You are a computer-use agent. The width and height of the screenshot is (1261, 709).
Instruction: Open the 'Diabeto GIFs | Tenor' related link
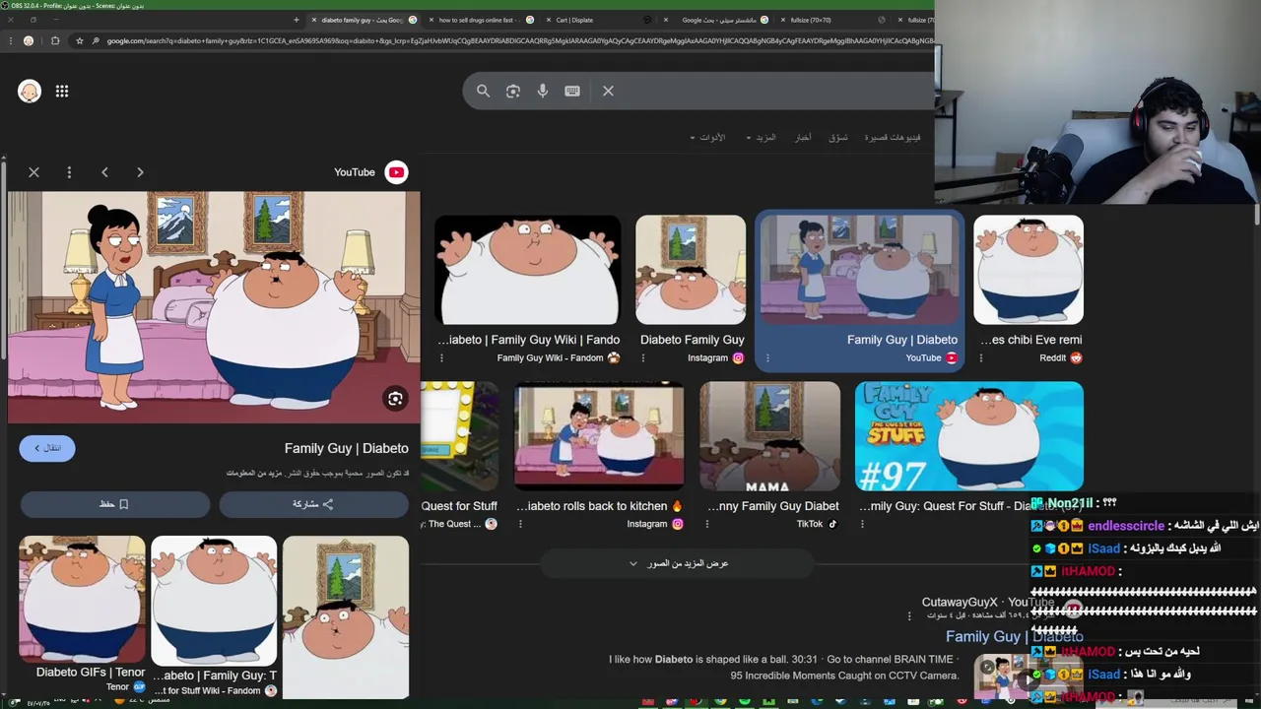[x=91, y=672]
